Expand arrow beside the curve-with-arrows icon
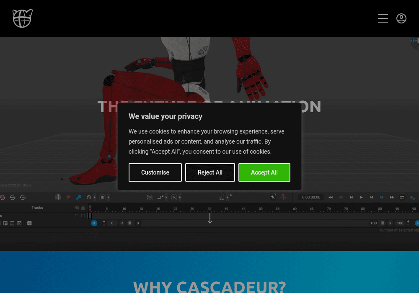 (228, 198)
